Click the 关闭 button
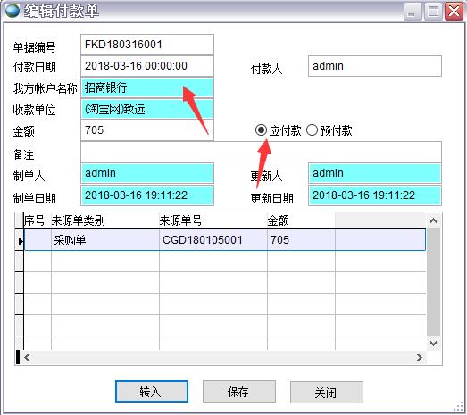This screenshot has width=467, height=415. tap(327, 392)
